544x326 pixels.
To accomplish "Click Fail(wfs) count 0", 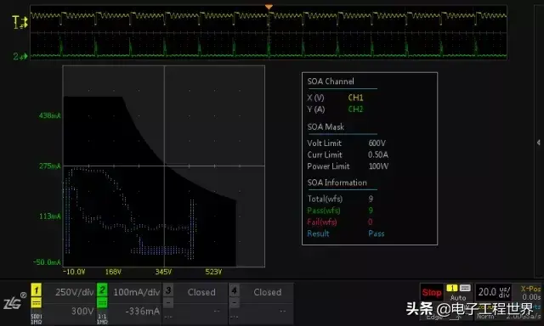I will [x=371, y=222].
